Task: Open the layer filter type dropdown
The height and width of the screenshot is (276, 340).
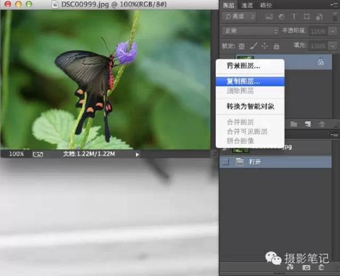Action: (x=239, y=17)
